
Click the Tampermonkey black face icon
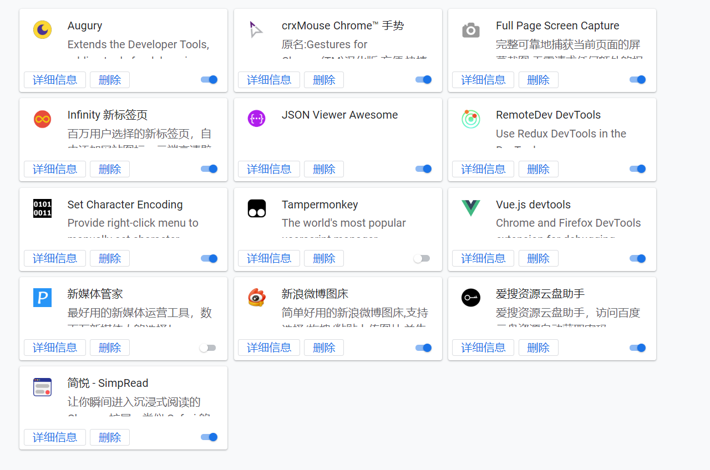point(256,208)
